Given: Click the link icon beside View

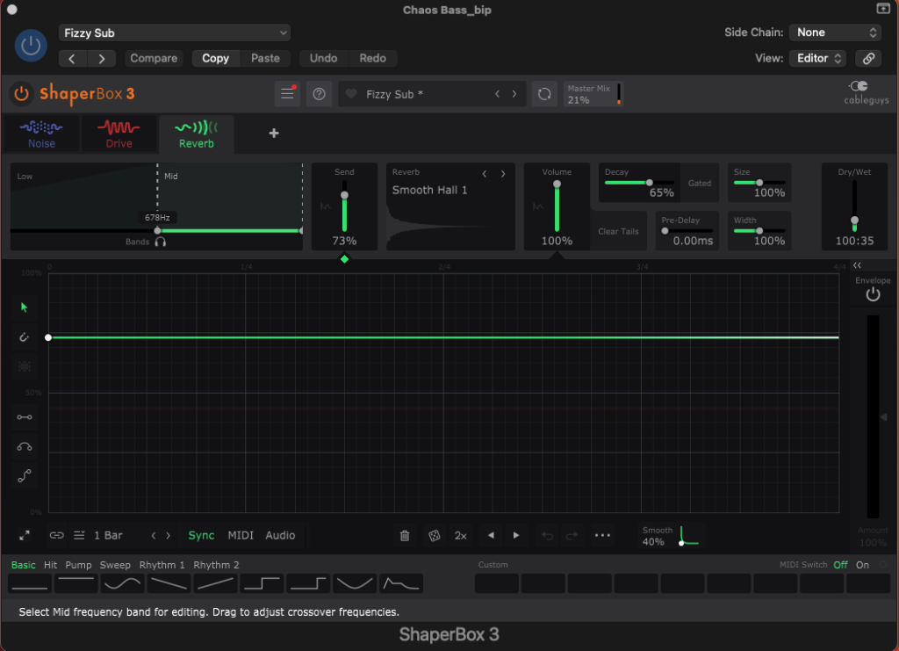Looking at the screenshot, I should click(x=868, y=58).
